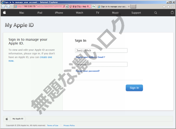Click the blue Sign In button
This screenshot has width=176, height=129.
tap(134, 88)
